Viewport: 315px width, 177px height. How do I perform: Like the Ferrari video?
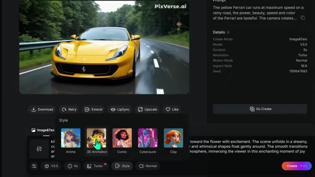(x=172, y=109)
